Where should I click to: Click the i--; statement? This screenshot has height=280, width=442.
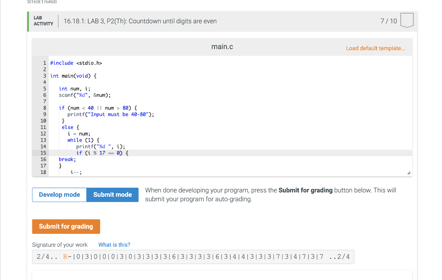(x=76, y=172)
